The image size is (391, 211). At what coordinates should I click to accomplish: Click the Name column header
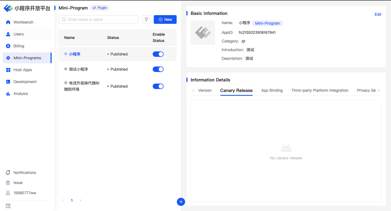[69, 38]
